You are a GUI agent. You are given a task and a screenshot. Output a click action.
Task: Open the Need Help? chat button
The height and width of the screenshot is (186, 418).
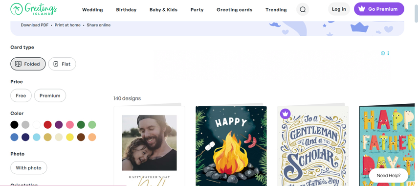pos(388,176)
